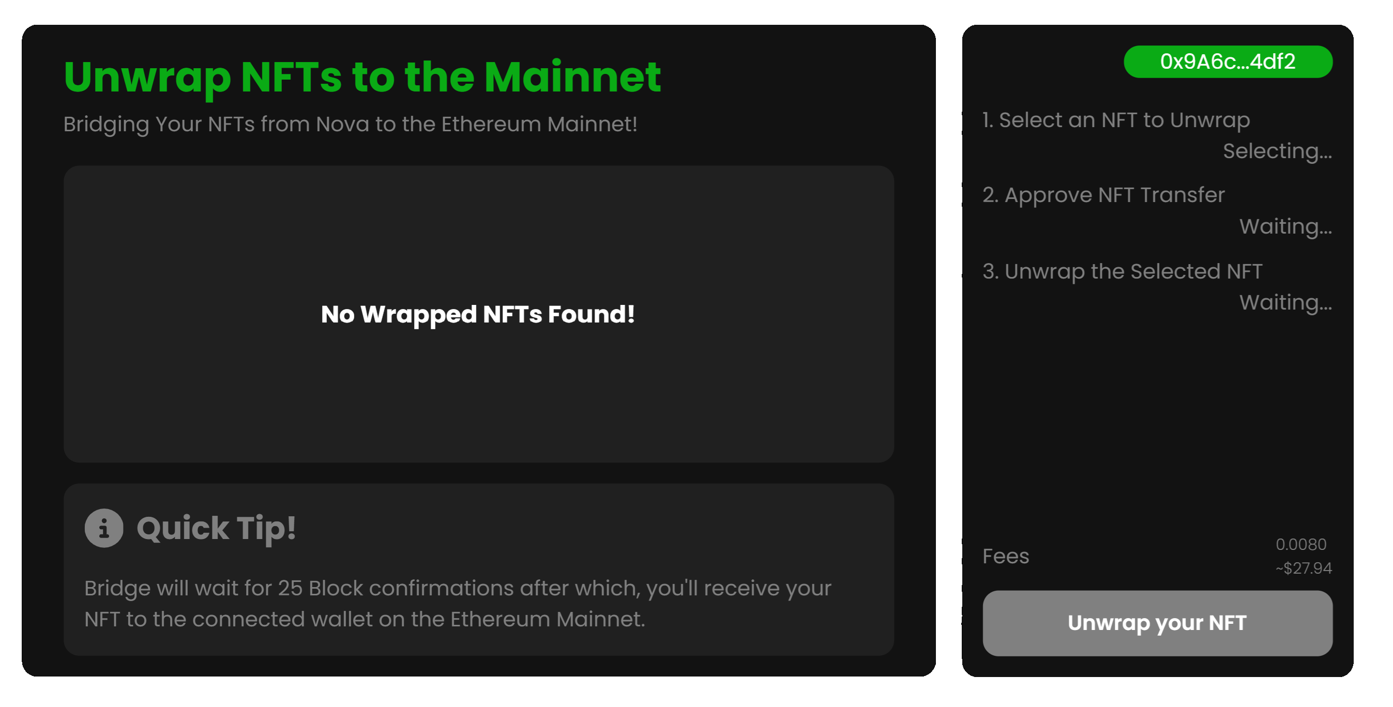Click the No Wrapped NFTs Found! message

coord(478,315)
